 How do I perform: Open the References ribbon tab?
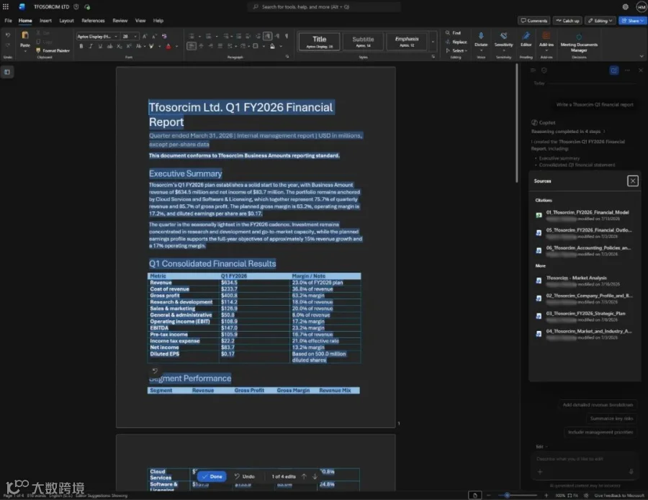tap(93, 21)
